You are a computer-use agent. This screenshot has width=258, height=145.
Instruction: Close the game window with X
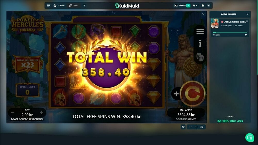tap(203, 14)
